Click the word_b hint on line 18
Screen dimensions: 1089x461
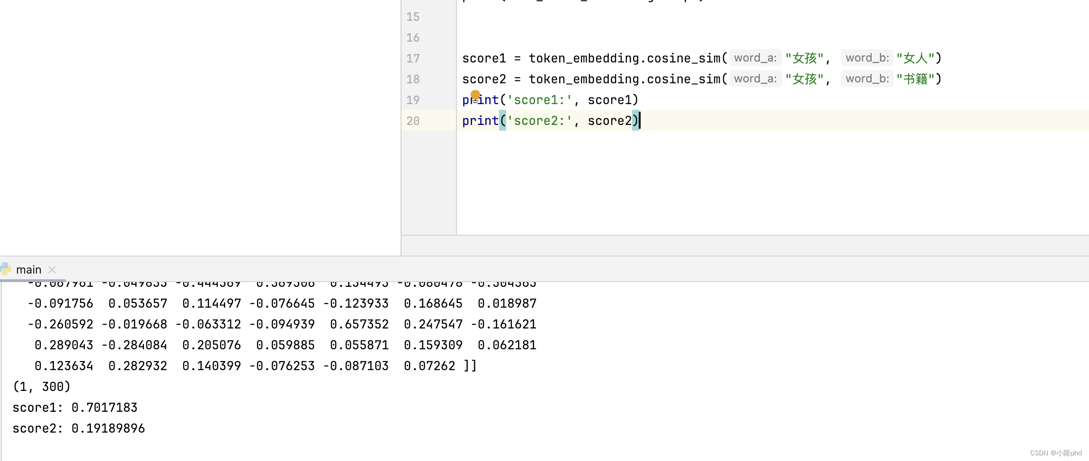(867, 79)
